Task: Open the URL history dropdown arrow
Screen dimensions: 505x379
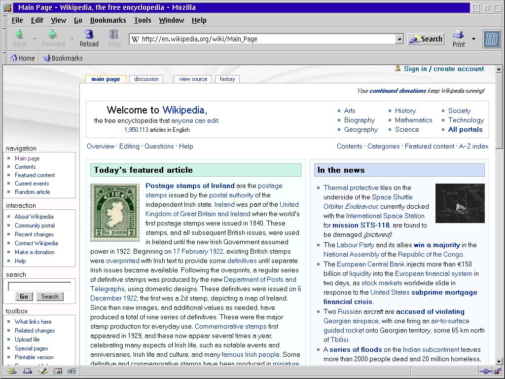Action: click(x=399, y=39)
